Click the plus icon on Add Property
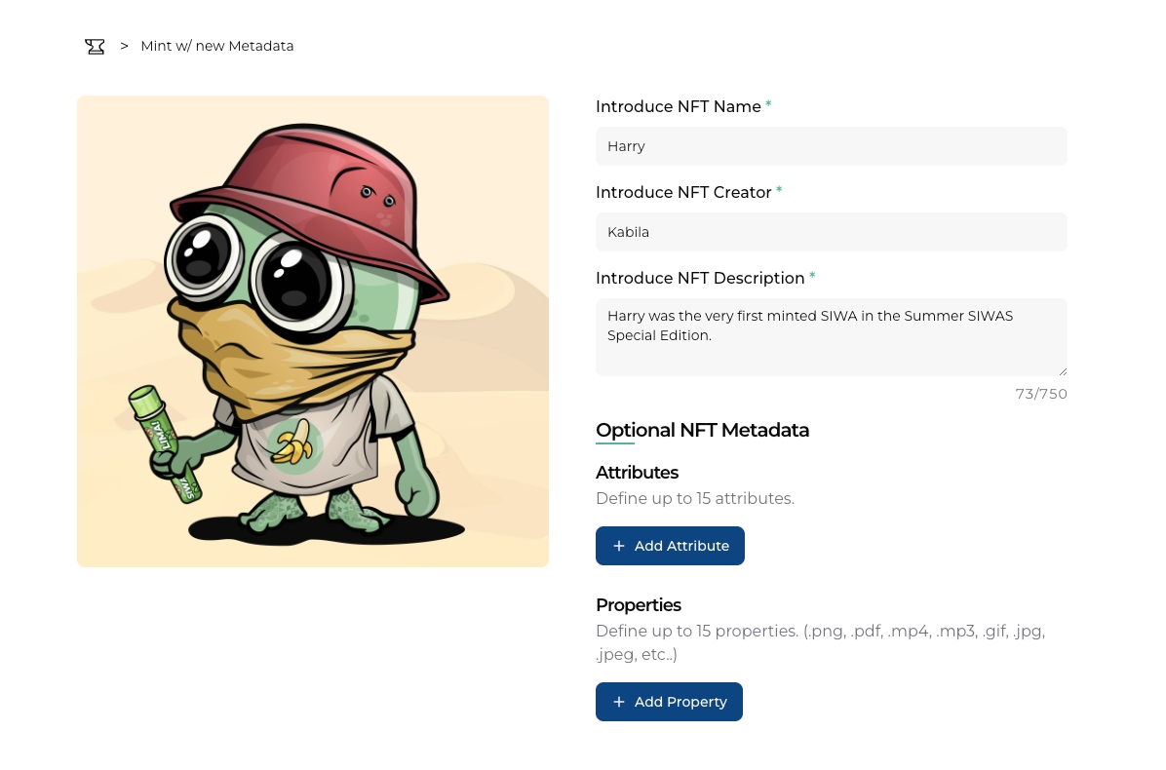The width and height of the screenshot is (1166, 770). (x=619, y=702)
